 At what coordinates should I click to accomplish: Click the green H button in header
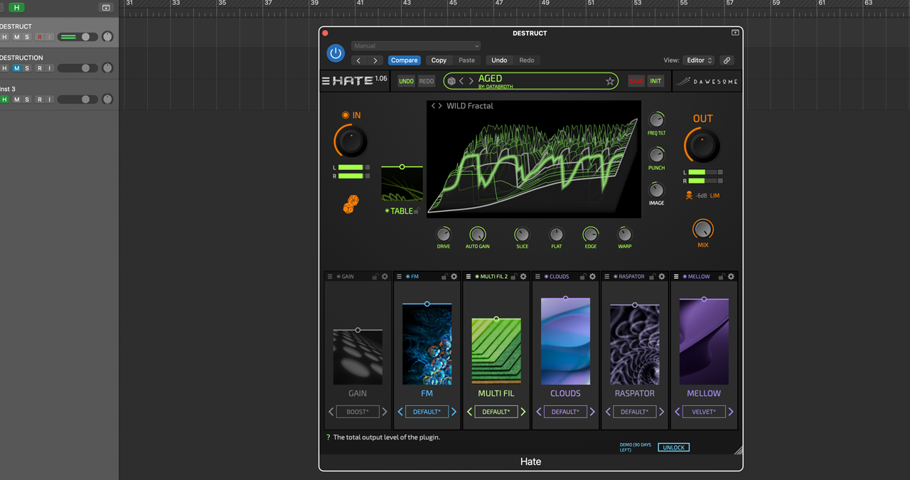[x=16, y=8]
